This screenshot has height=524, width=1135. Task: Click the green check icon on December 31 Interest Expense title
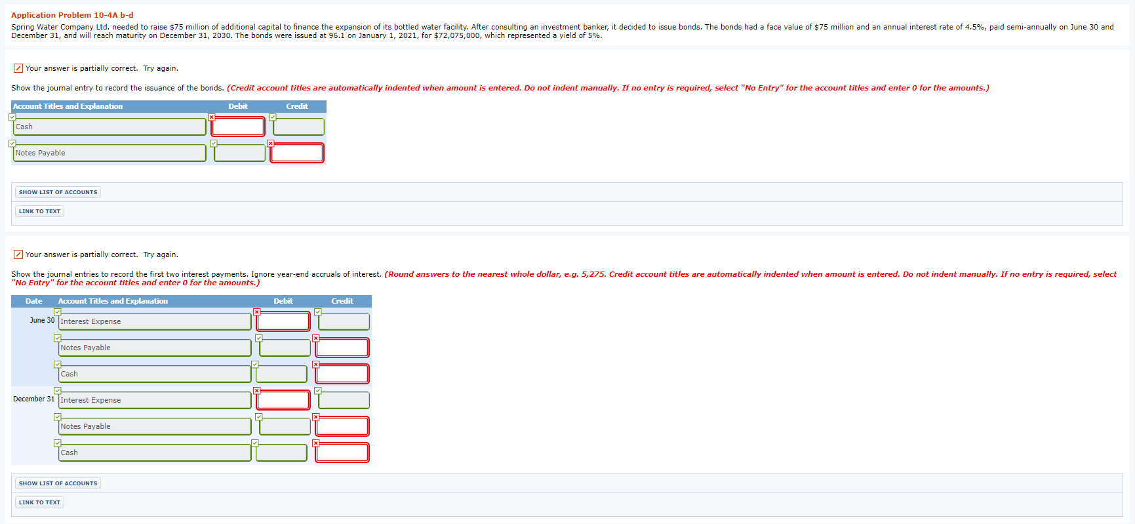pyautogui.click(x=57, y=390)
